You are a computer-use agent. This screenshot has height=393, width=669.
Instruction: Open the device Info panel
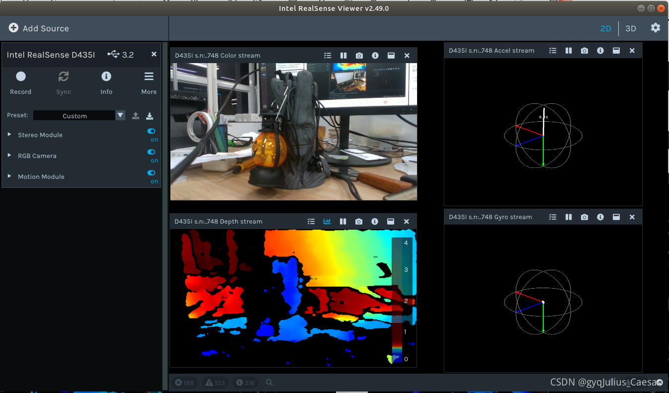point(106,82)
